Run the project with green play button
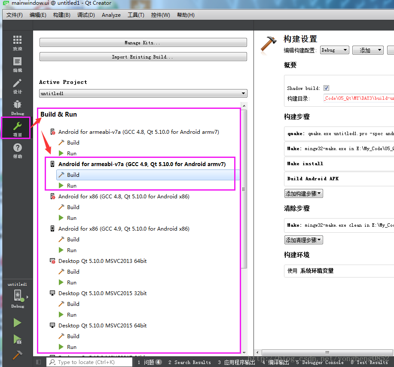The width and height of the screenshot is (394, 367). coord(17,323)
